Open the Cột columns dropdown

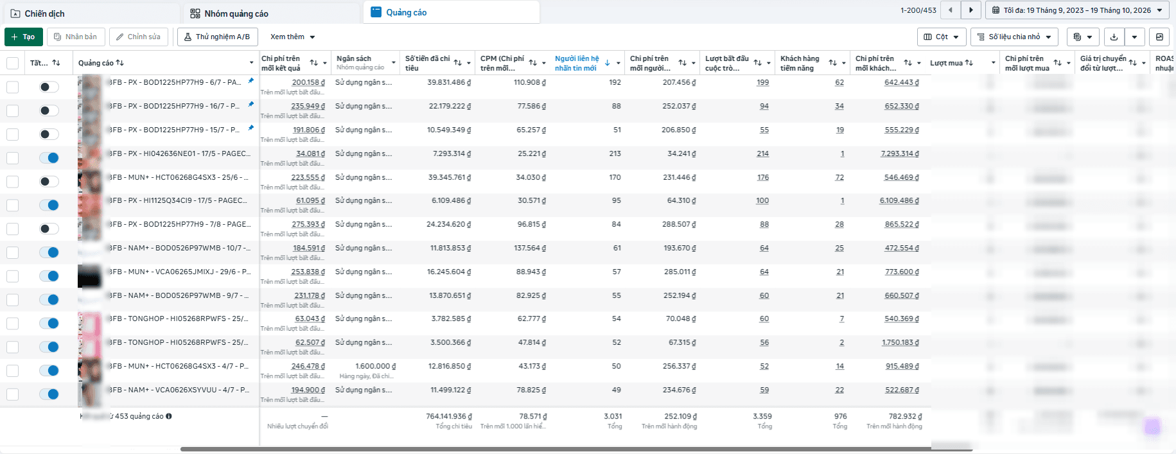pos(941,37)
